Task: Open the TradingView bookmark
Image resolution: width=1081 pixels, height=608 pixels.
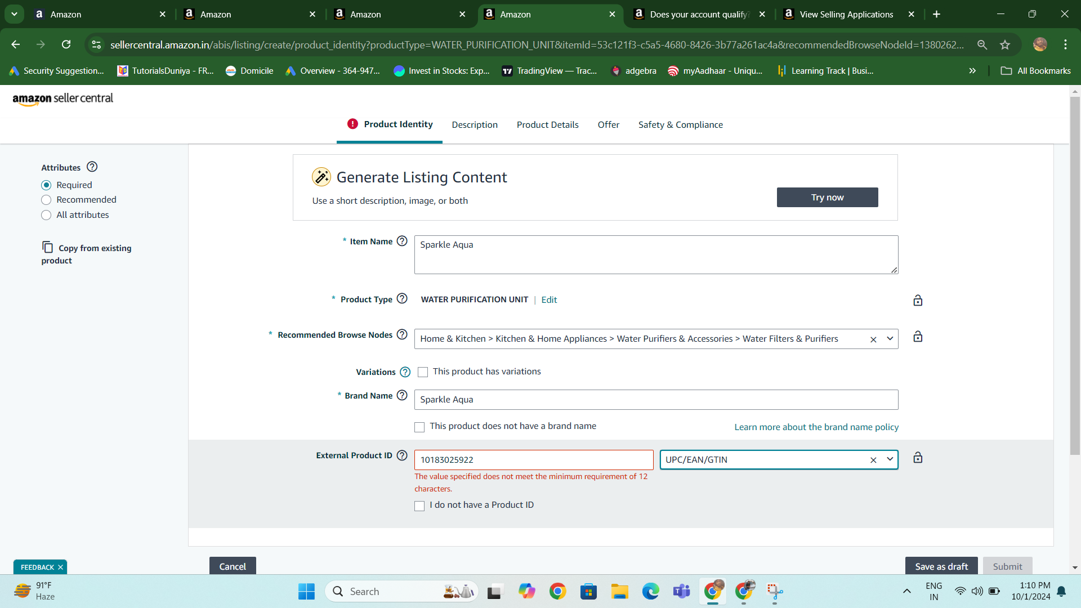Action: (x=550, y=70)
